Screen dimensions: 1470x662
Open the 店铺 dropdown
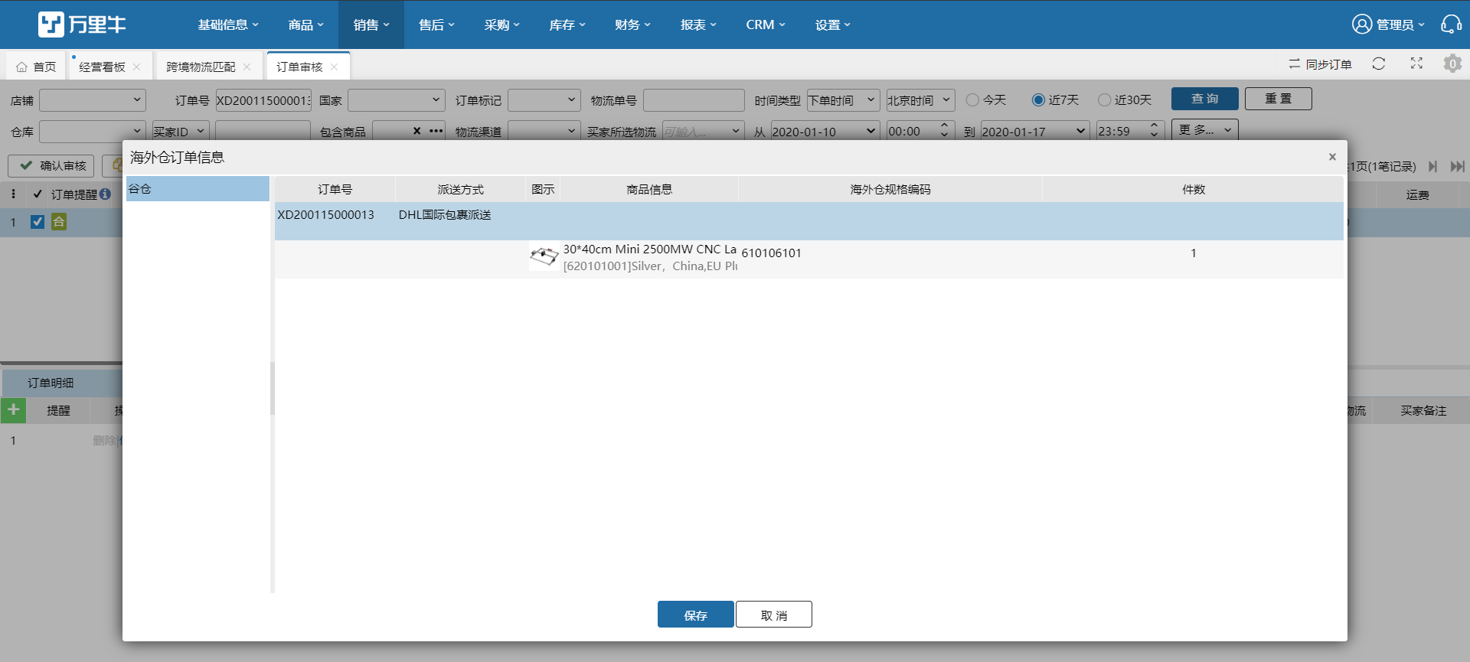[93, 100]
